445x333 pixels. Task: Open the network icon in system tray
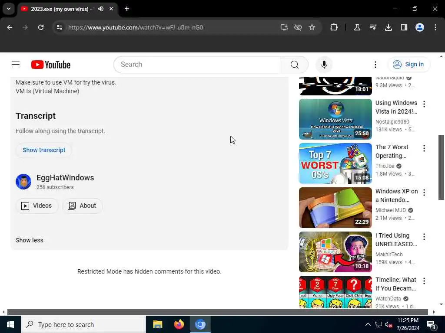click(x=379, y=324)
